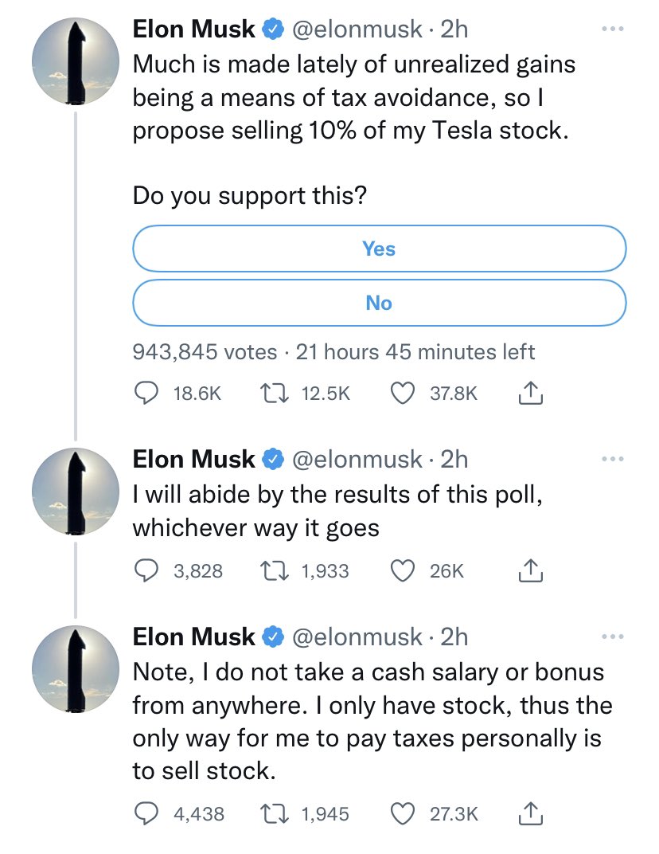The image size is (659, 854).
Task: Open more options on the poll tweet
Action: 613,29
